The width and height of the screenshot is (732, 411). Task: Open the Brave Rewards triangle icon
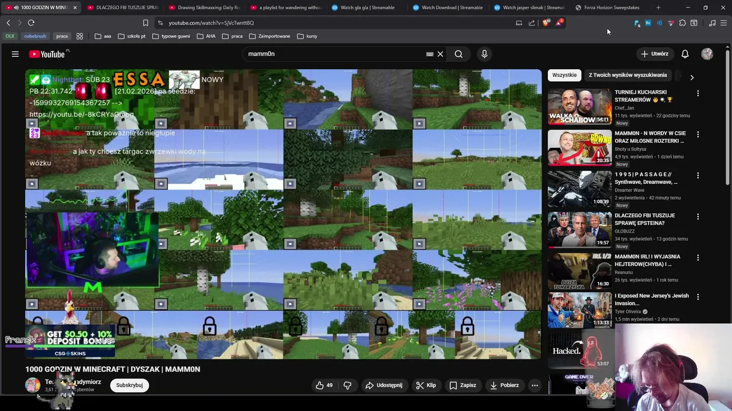point(559,23)
